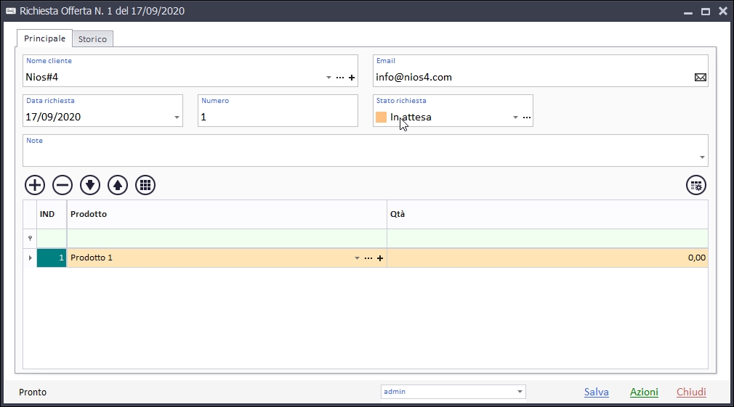This screenshot has width=734, height=407.
Task: Select the Principale tab
Action: pyautogui.click(x=44, y=38)
